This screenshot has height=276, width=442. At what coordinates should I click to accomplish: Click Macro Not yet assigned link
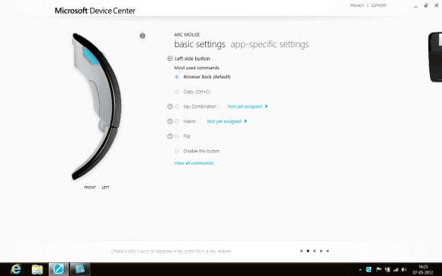224,121
